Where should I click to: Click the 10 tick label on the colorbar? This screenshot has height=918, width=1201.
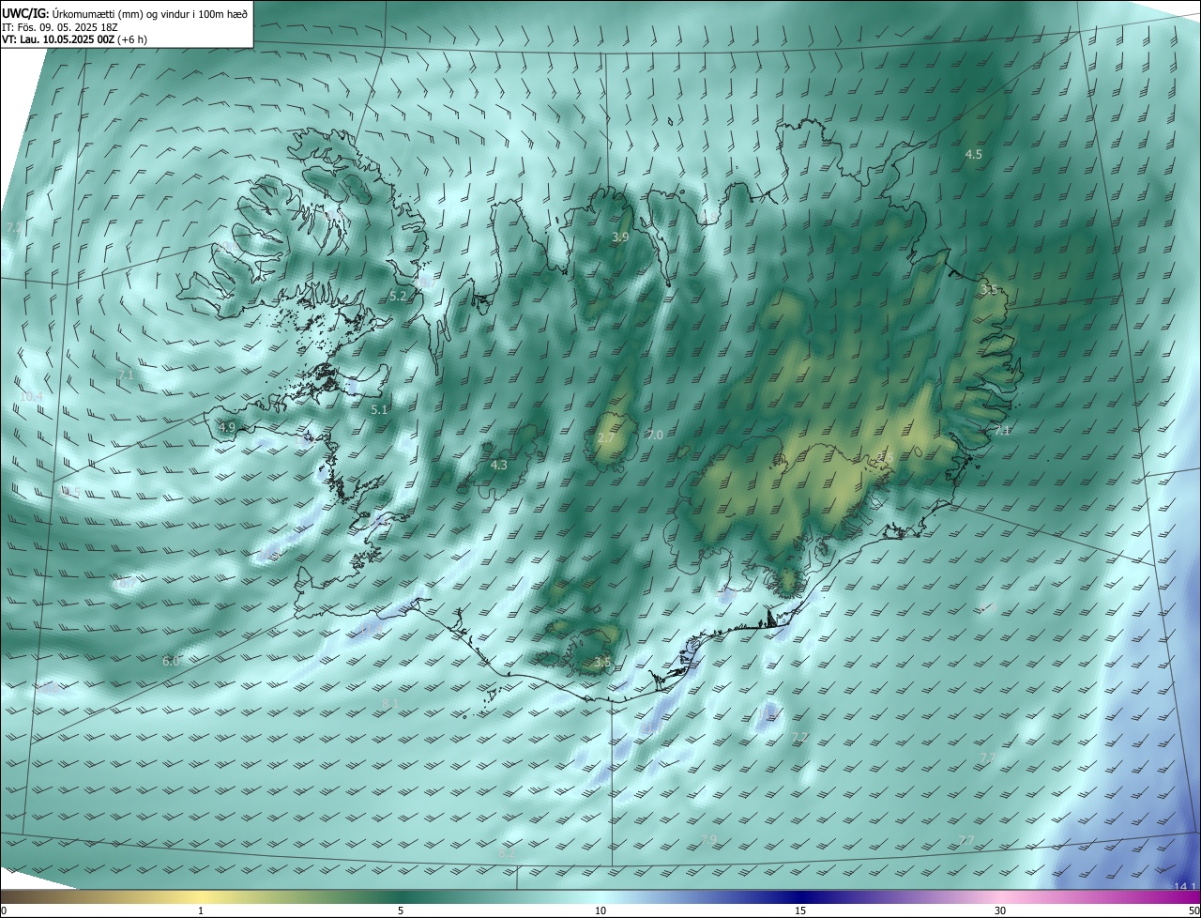[x=600, y=910]
